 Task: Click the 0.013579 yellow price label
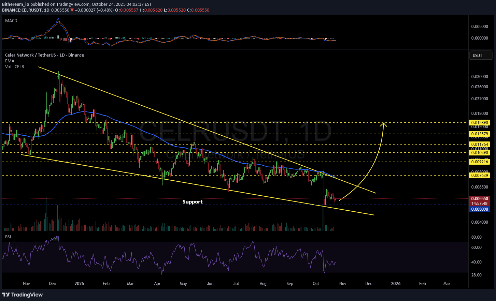coord(480,134)
